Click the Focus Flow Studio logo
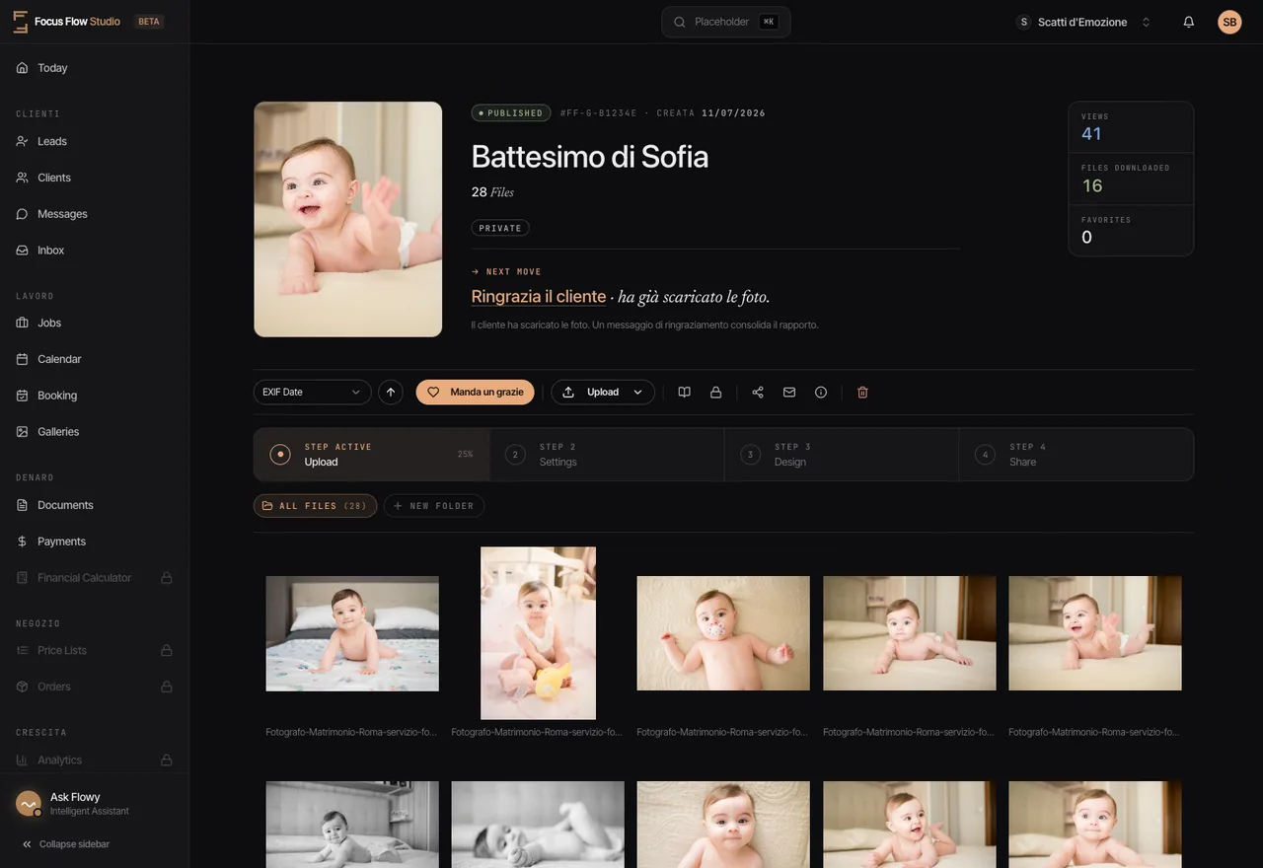Image resolution: width=1263 pixels, height=868 pixels. point(66,22)
